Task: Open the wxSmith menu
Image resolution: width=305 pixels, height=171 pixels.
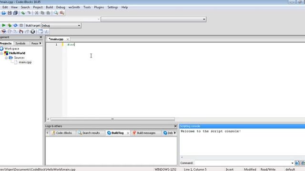Action: coord(74,7)
